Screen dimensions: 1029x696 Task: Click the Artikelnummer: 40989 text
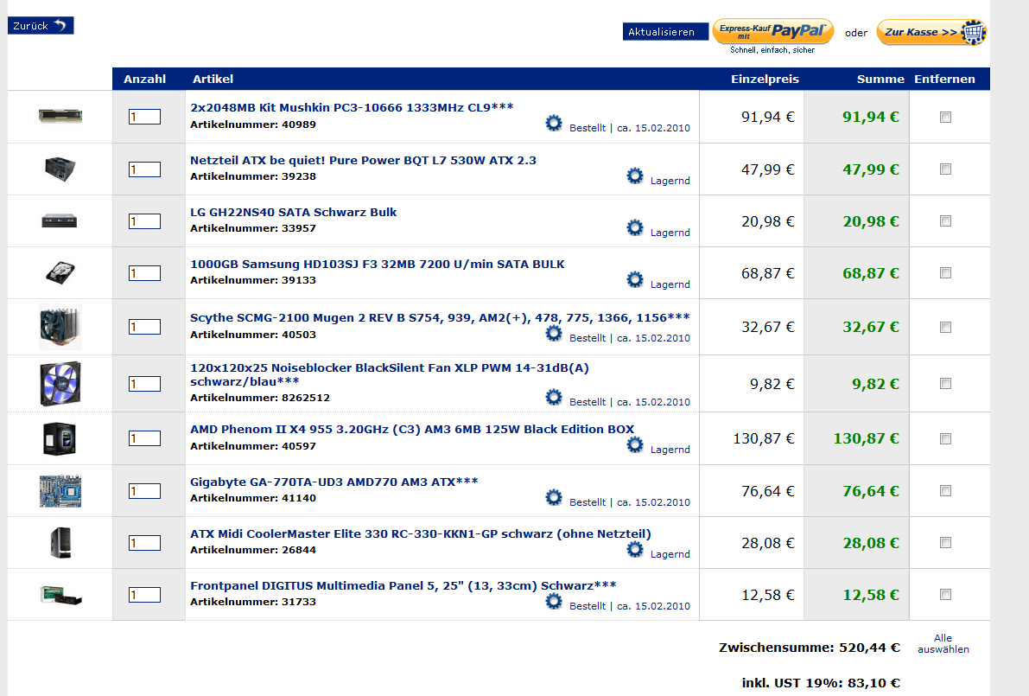(253, 125)
